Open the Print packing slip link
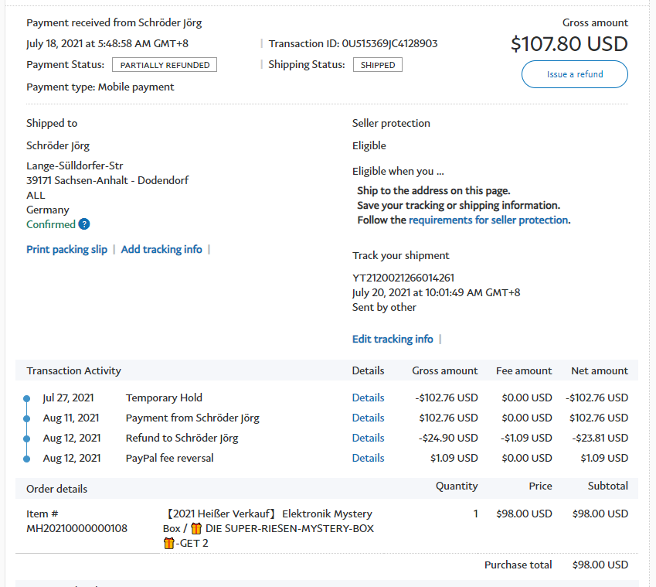656x587 pixels. click(66, 249)
